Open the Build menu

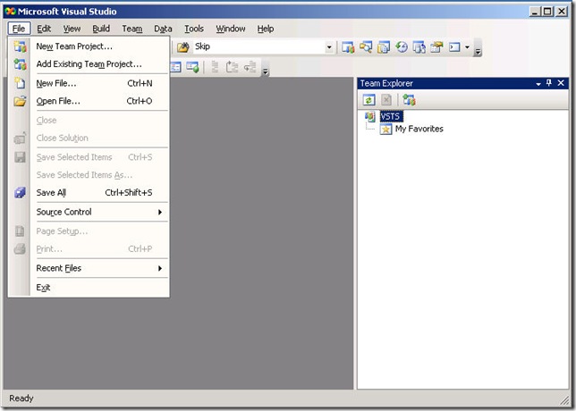tap(101, 29)
